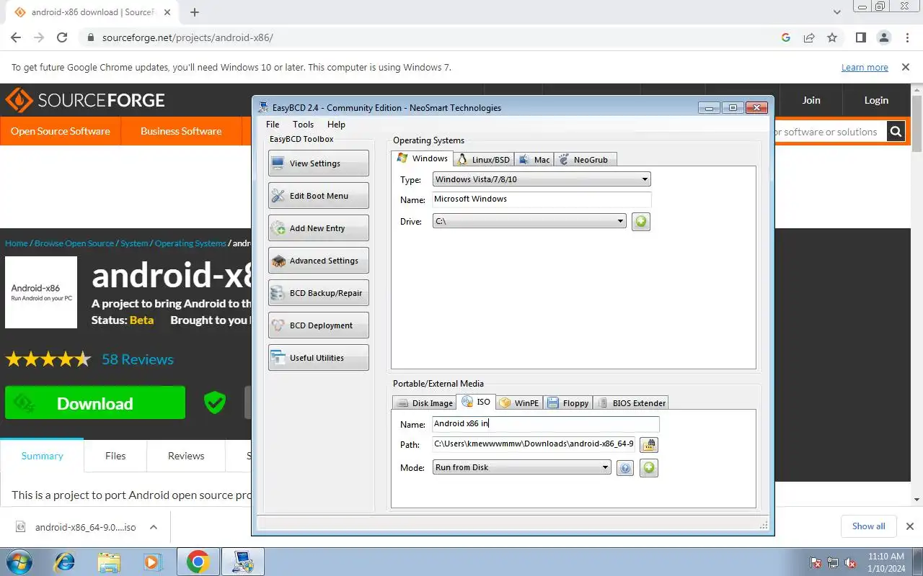Viewport: 923px width, 576px height.
Task: Bookmark this page with star icon
Action: pos(832,37)
